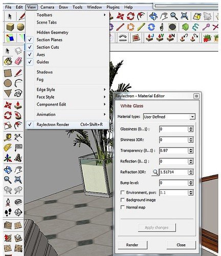Click the Shininess IOR value field
The width and height of the screenshot is (221, 256).
tap(173, 140)
